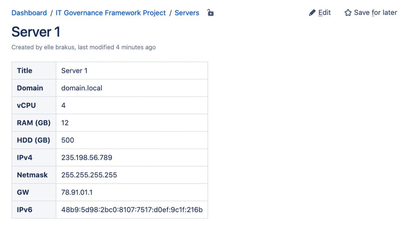This screenshot has width=407, height=231.
Task: Click the pencil Edit icon
Action: click(x=312, y=13)
